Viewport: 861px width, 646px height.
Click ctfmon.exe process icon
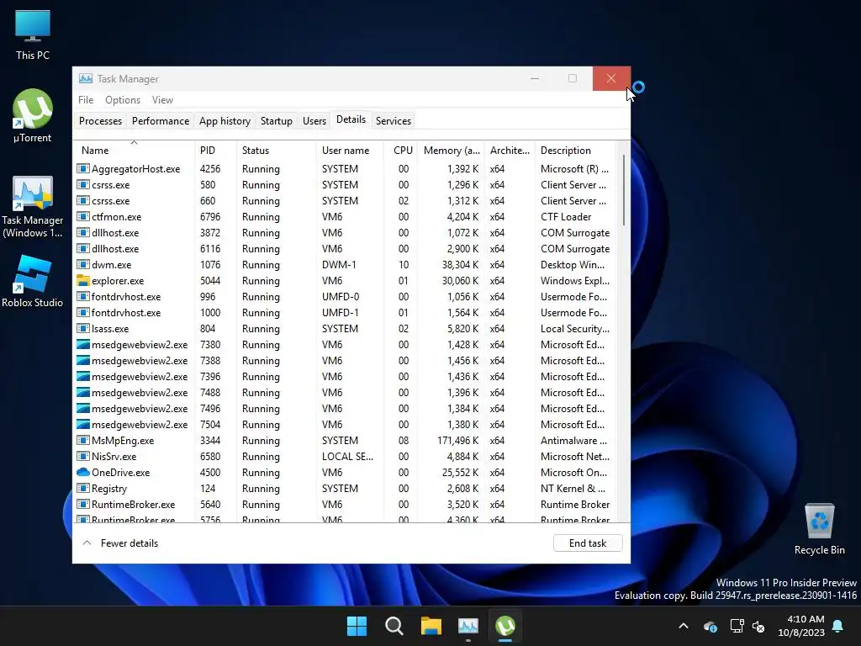pos(83,217)
